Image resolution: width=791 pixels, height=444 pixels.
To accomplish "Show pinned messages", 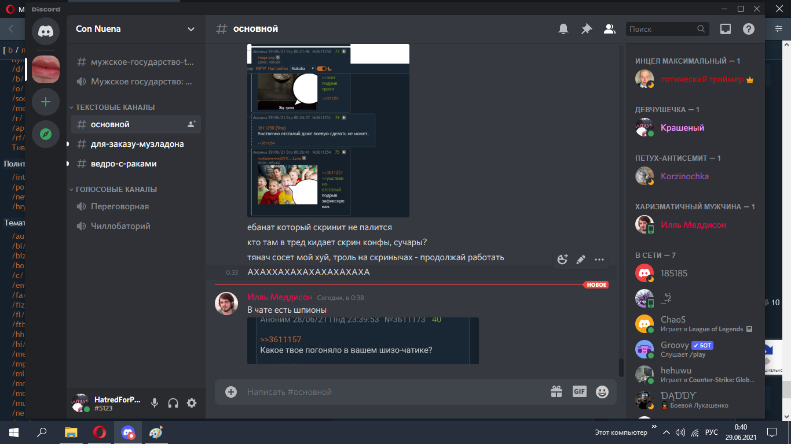I will pos(587,29).
